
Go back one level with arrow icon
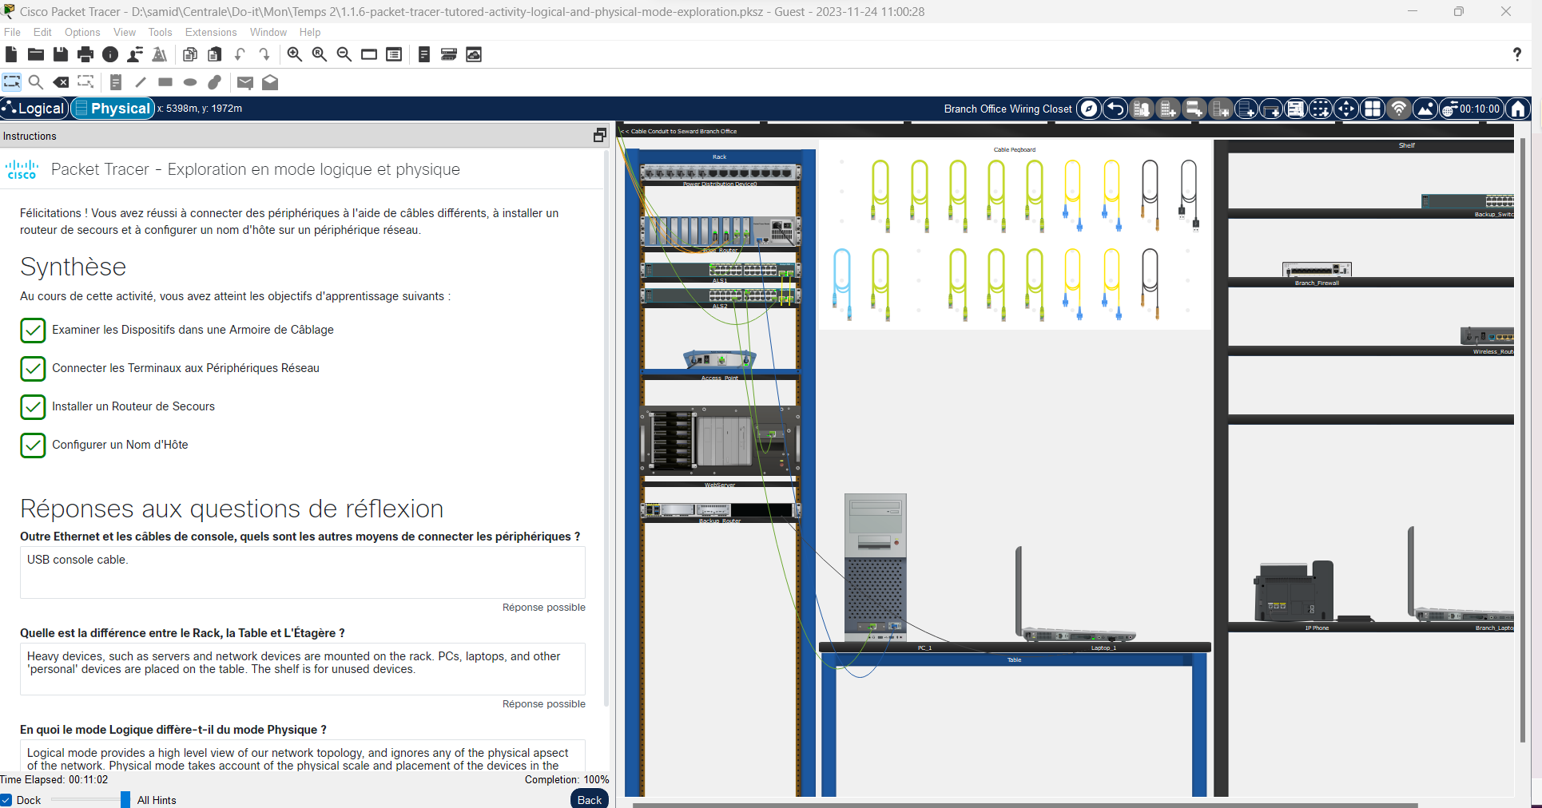click(x=1115, y=109)
